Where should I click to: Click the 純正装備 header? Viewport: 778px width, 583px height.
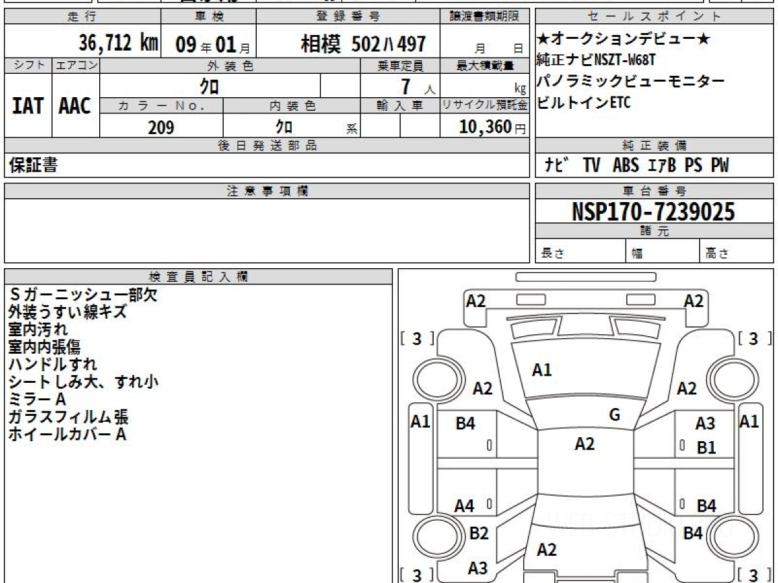click(x=654, y=146)
